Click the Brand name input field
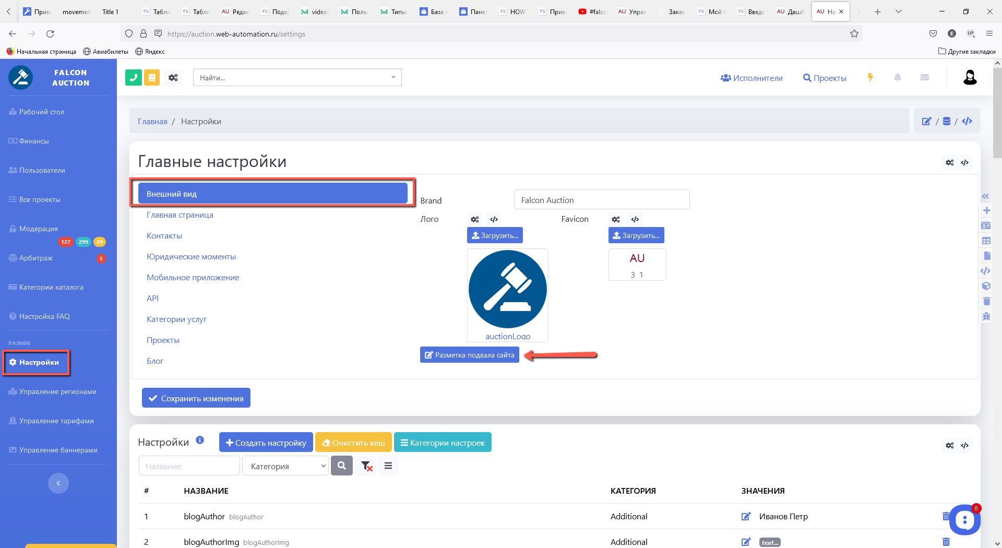Image resolution: width=1002 pixels, height=548 pixels. (601, 200)
